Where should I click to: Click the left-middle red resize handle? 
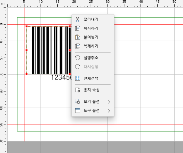[x=27, y=50]
